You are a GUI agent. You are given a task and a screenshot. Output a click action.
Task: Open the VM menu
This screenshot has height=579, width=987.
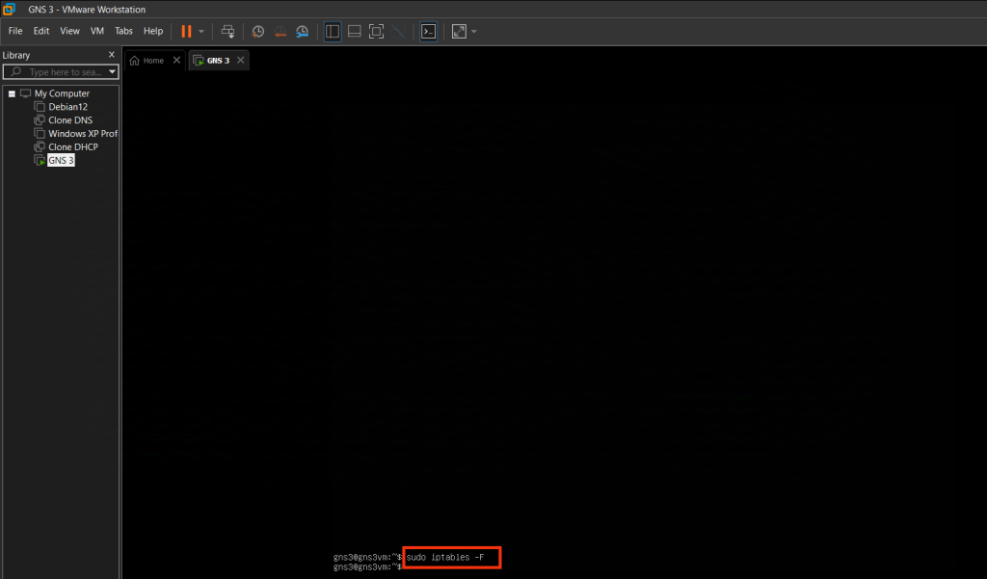[x=96, y=31]
